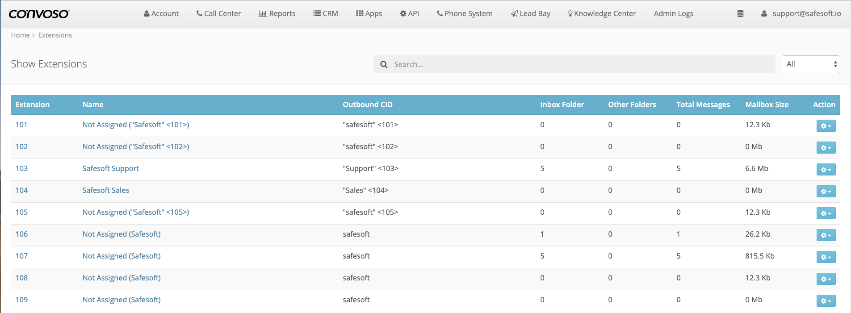The image size is (851, 313).
Task: Open the gear action menu for extension 103
Action: pos(826,170)
